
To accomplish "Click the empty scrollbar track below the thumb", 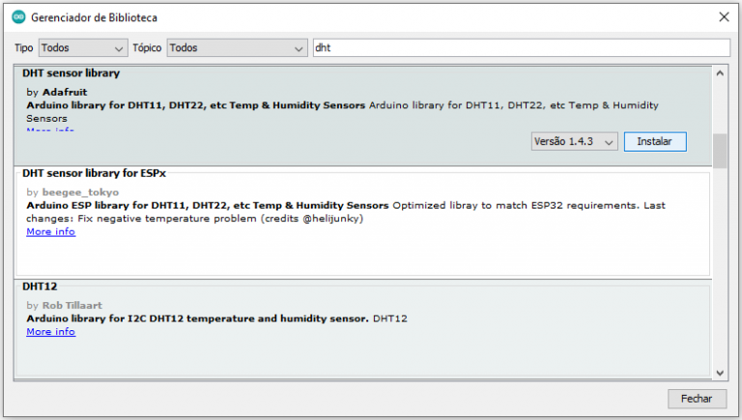I will [720, 270].
